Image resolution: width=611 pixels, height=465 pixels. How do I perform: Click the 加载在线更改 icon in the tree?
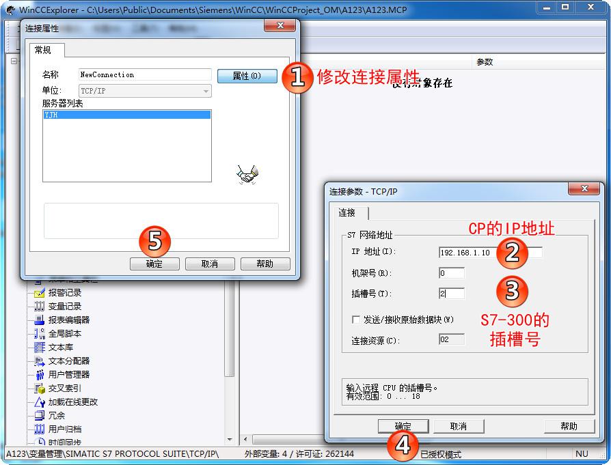(x=40, y=402)
